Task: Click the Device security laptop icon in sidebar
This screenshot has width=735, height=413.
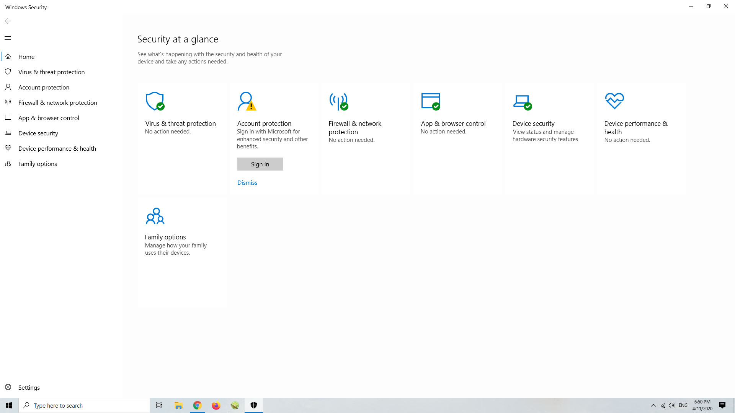Action: pyautogui.click(x=8, y=133)
